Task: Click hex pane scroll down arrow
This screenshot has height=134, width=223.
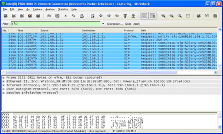Action: (x=220, y=127)
